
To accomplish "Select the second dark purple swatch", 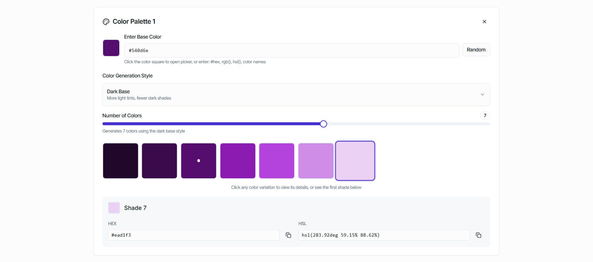I will point(159,161).
